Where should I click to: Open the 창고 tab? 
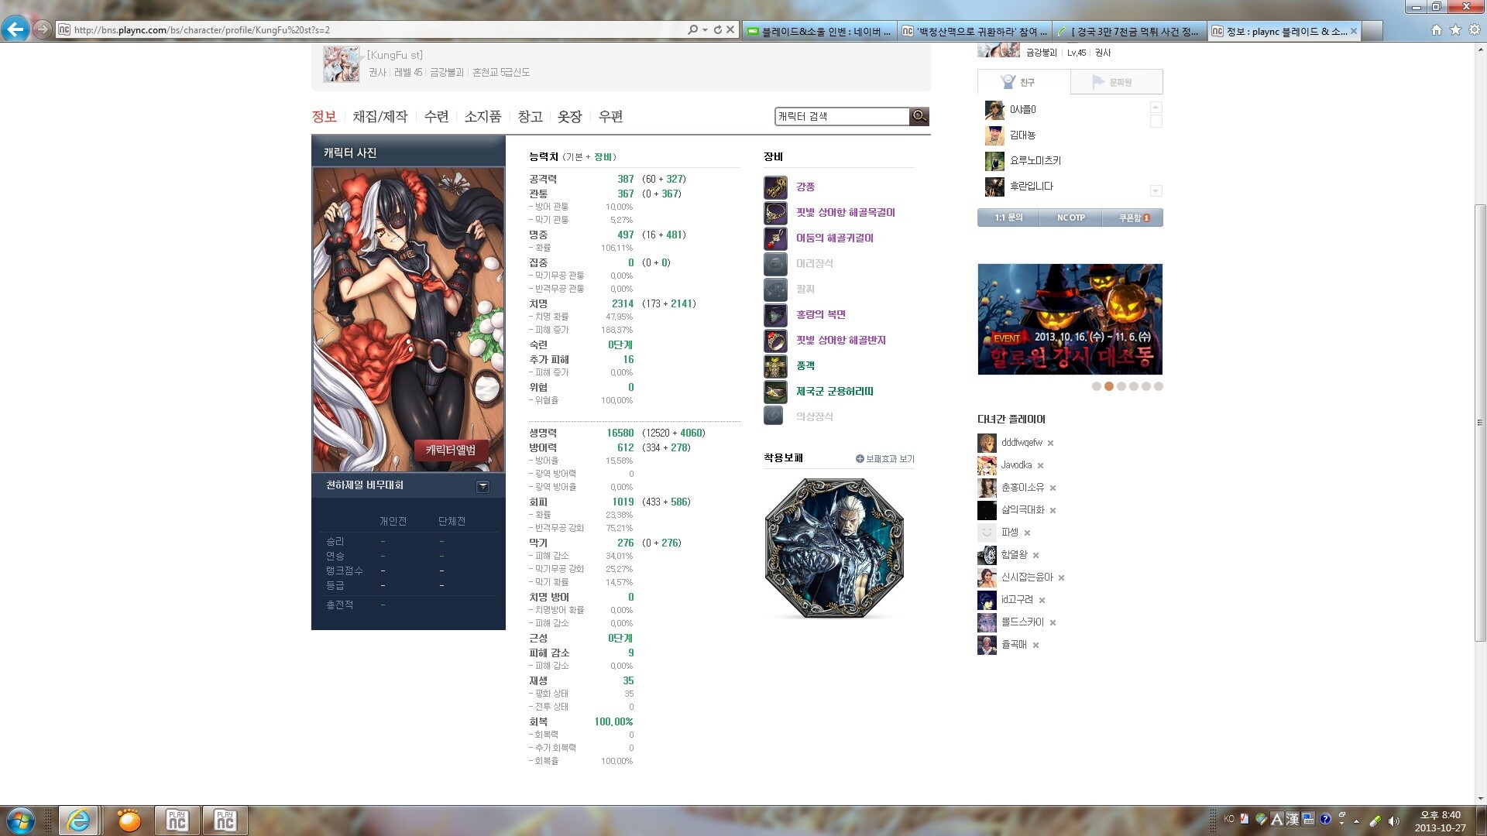(x=531, y=117)
